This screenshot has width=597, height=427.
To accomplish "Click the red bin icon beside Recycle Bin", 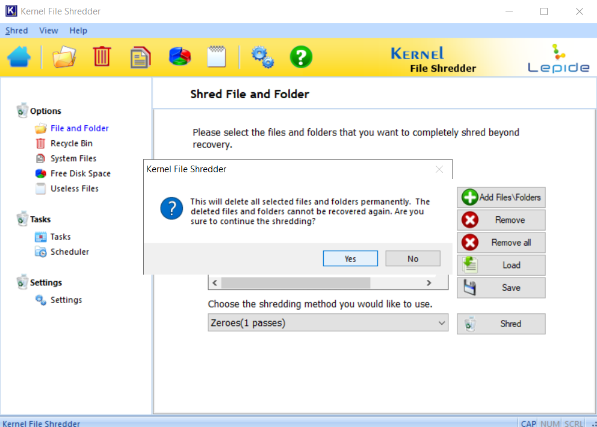I will pos(40,143).
